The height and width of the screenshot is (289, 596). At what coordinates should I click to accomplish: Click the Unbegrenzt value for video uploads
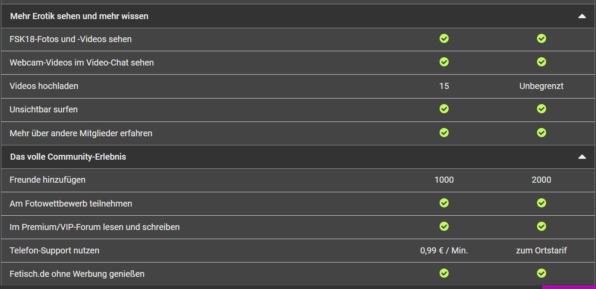pos(541,86)
